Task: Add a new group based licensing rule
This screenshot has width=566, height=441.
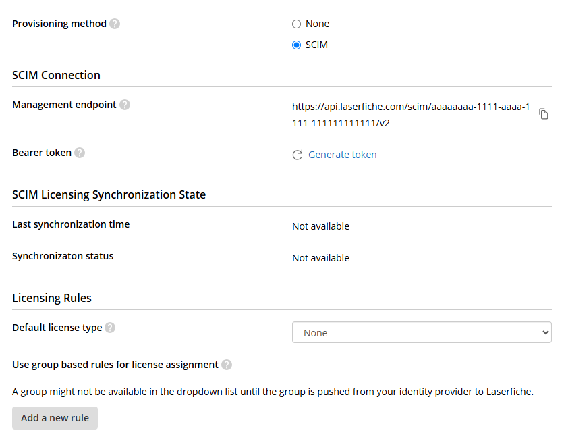Action: [55, 418]
